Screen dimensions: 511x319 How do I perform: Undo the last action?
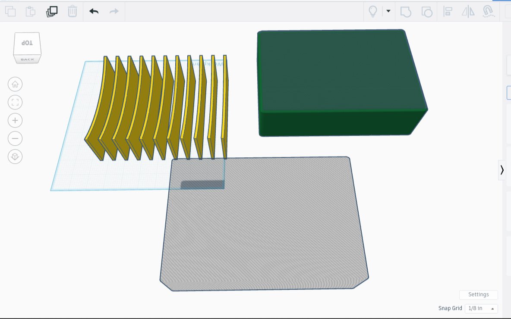click(x=94, y=11)
